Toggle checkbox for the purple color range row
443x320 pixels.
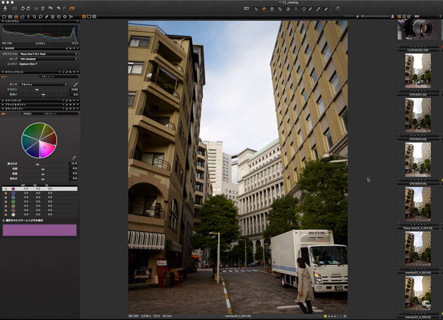[6, 189]
